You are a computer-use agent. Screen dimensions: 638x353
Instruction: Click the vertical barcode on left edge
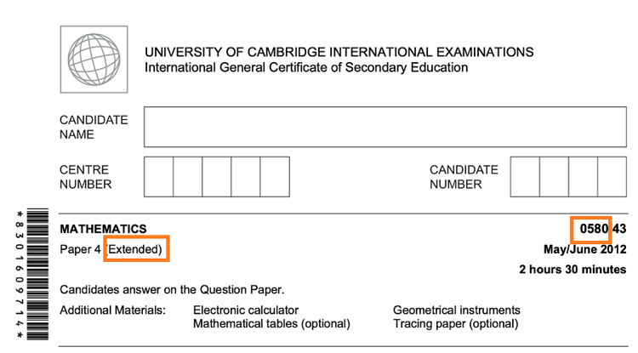pyautogui.click(x=37, y=274)
